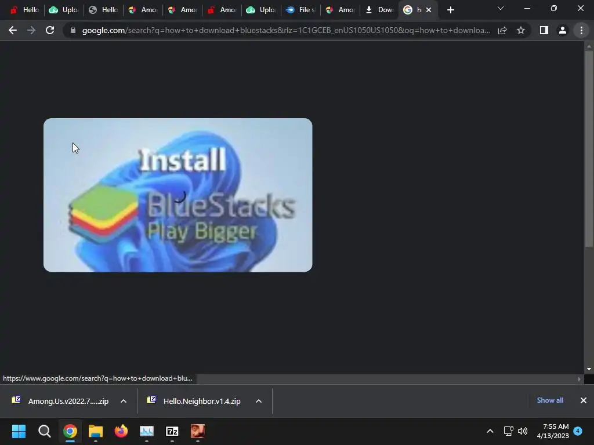Switch to the first Upload tab
The height and width of the screenshot is (445, 594).
coord(64,10)
